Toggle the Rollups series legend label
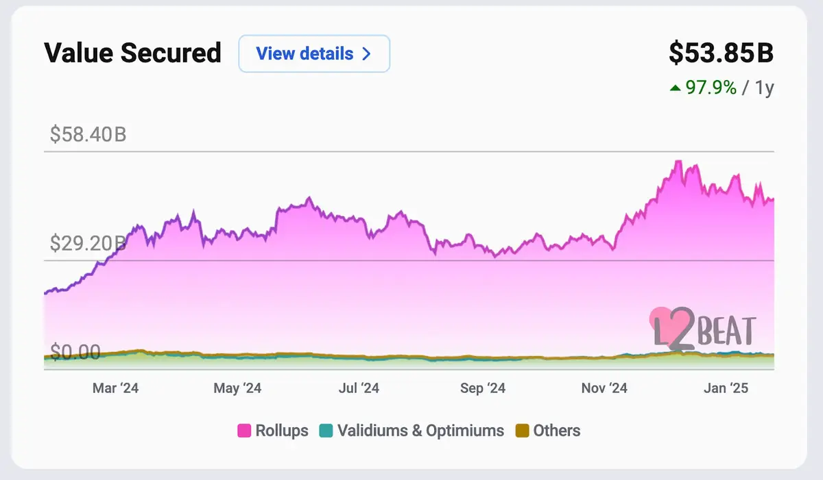This screenshot has width=823, height=480. click(x=282, y=431)
